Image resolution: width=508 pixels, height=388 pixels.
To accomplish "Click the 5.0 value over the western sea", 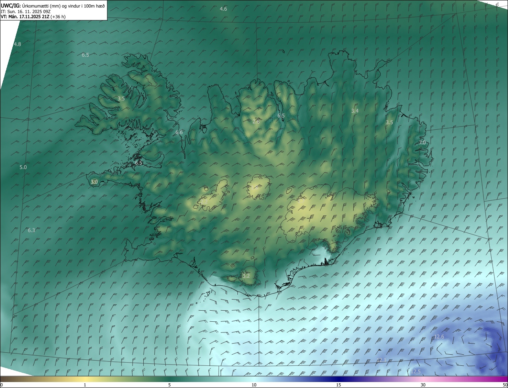I will point(23,167).
